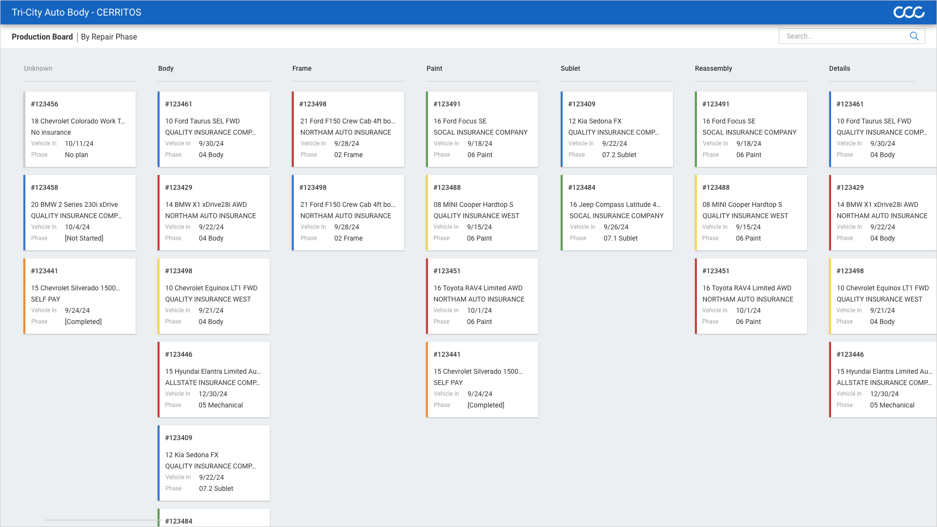Open card #123458 BMW 2 Series

coord(80,213)
